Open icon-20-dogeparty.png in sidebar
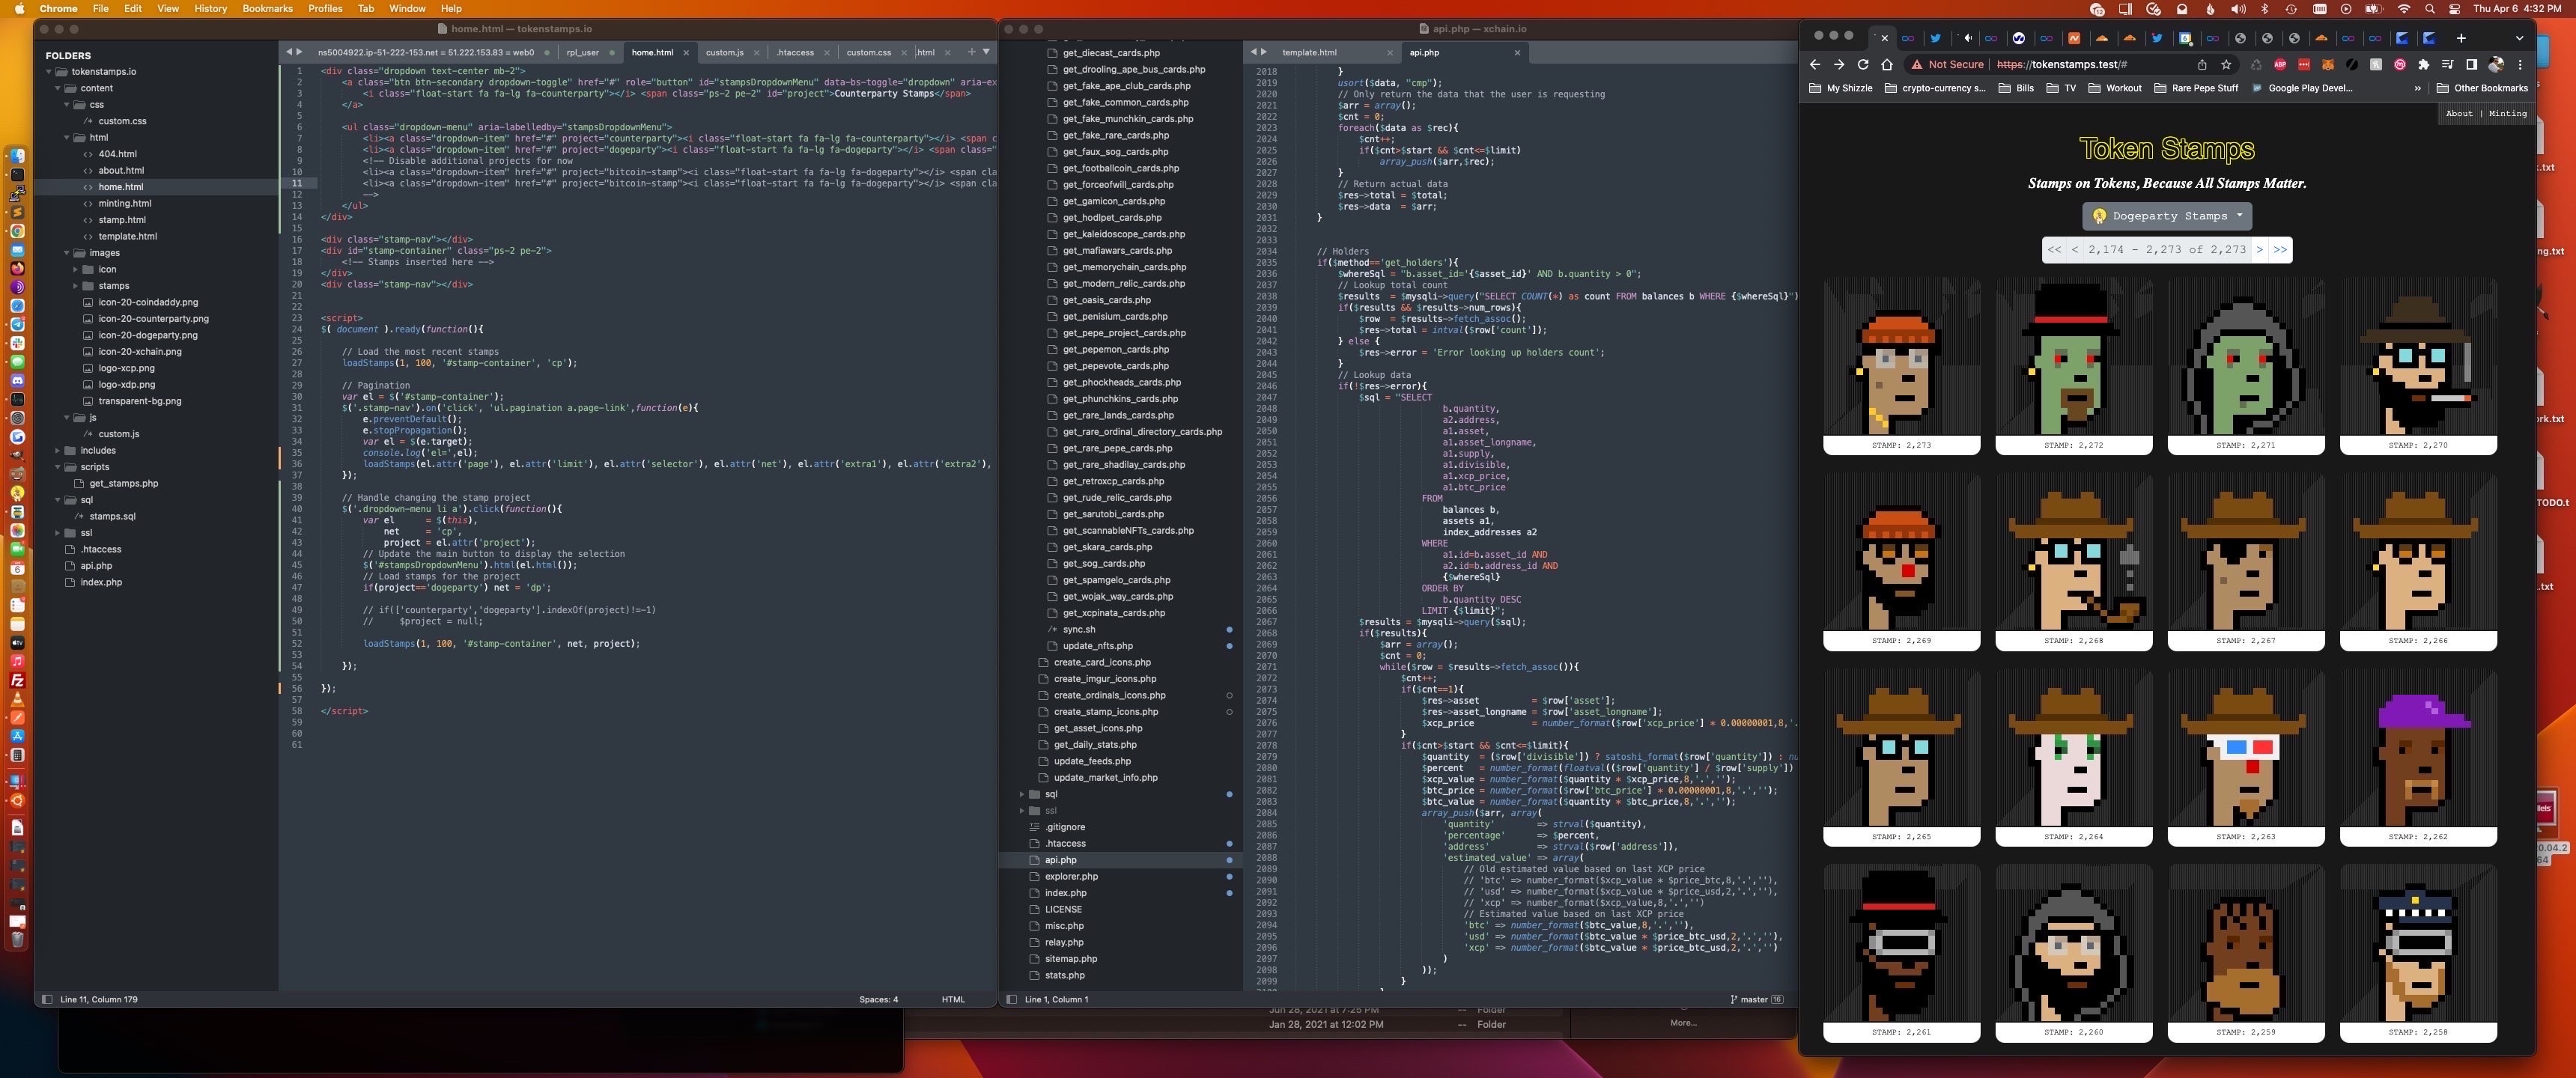This screenshot has height=1078, width=2576. (147, 336)
